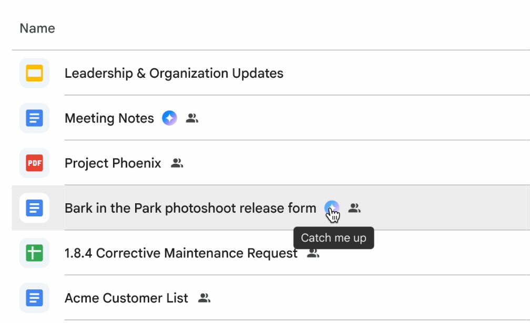Open the Leadership & Organization Updates Slides icon
The image size is (530, 323).
pos(34,73)
